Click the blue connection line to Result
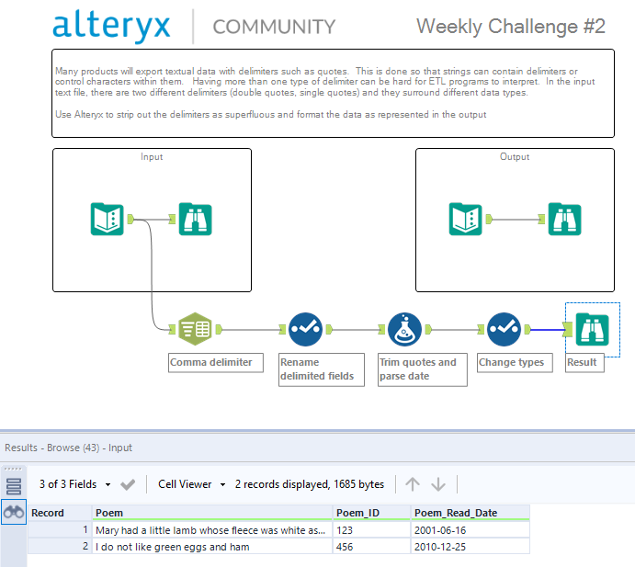 [547, 330]
